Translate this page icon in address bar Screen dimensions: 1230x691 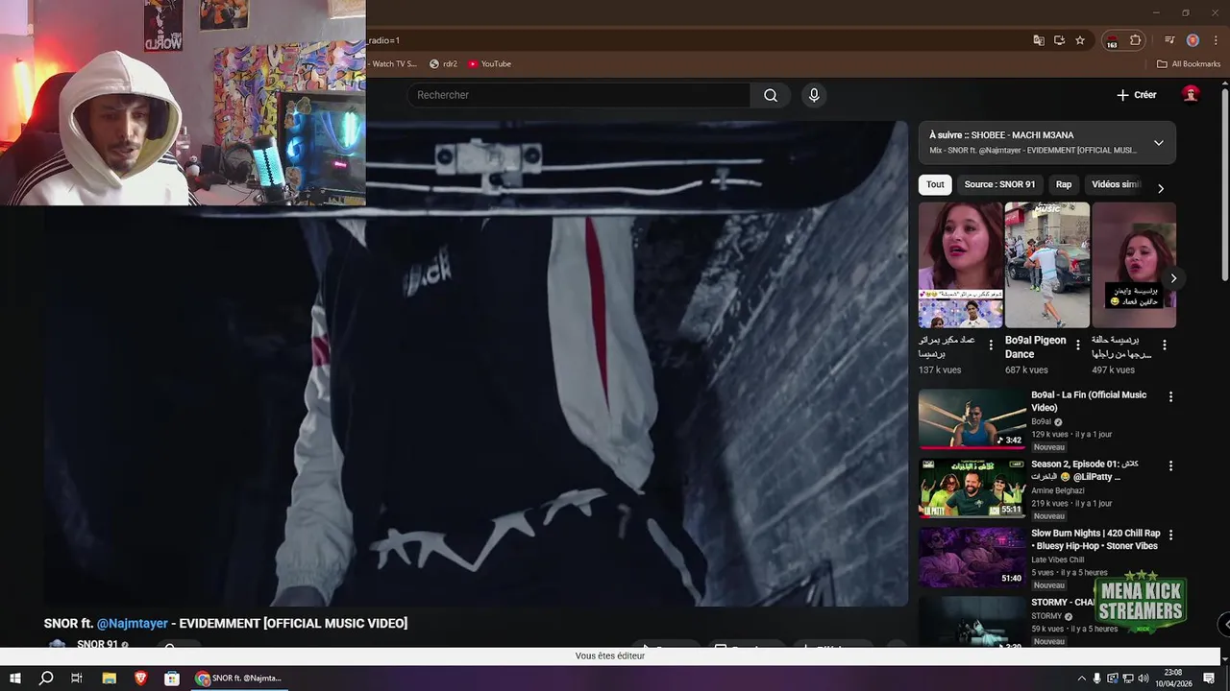pyautogui.click(x=1039, y=40)
